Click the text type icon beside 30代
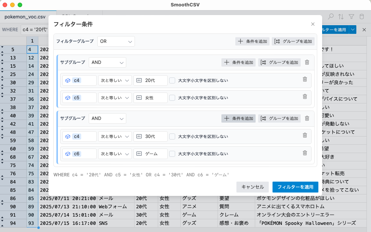Viewport: 371px width, 232px height. (139, 136)
